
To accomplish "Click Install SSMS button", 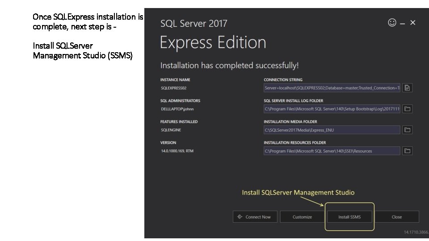I will (349, 217).
